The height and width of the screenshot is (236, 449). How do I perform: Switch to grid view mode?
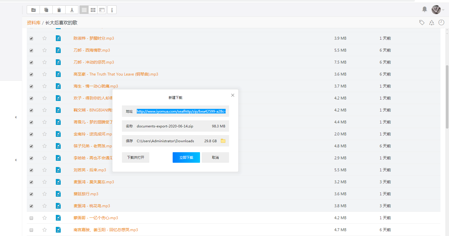[93, 10]
